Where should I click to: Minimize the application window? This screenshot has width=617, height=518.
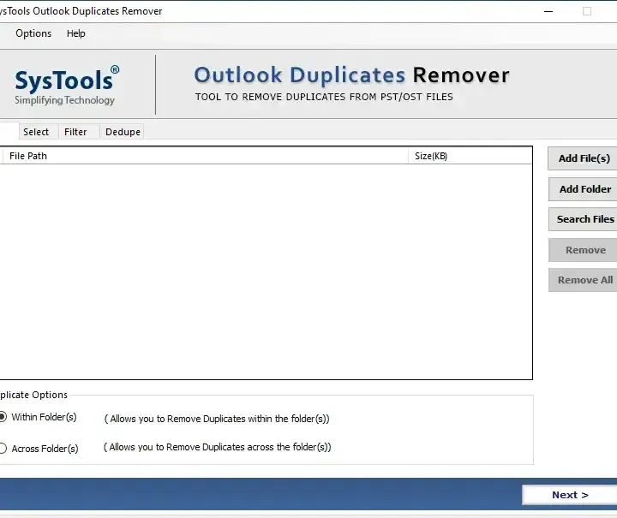click(x=548, y=11)
